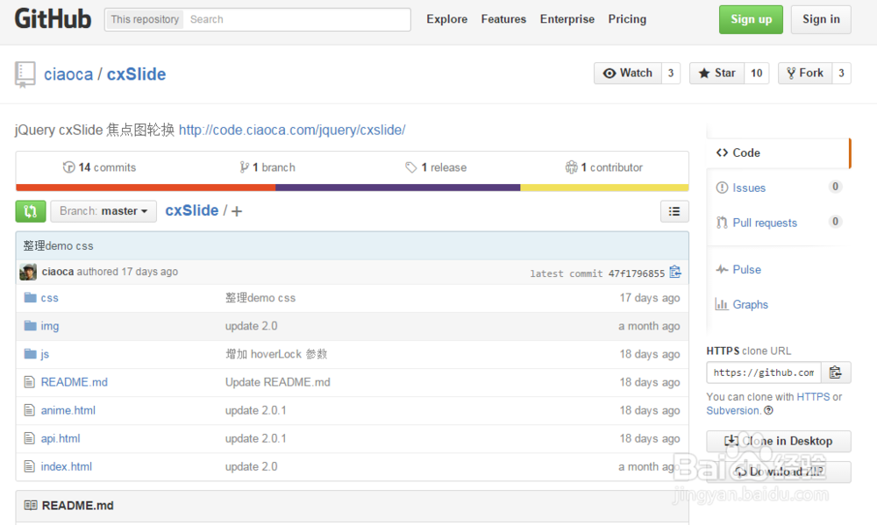Open commit message 'Update README.md'
The width and height of the screenshot is (877, 525).
(278, 382)
